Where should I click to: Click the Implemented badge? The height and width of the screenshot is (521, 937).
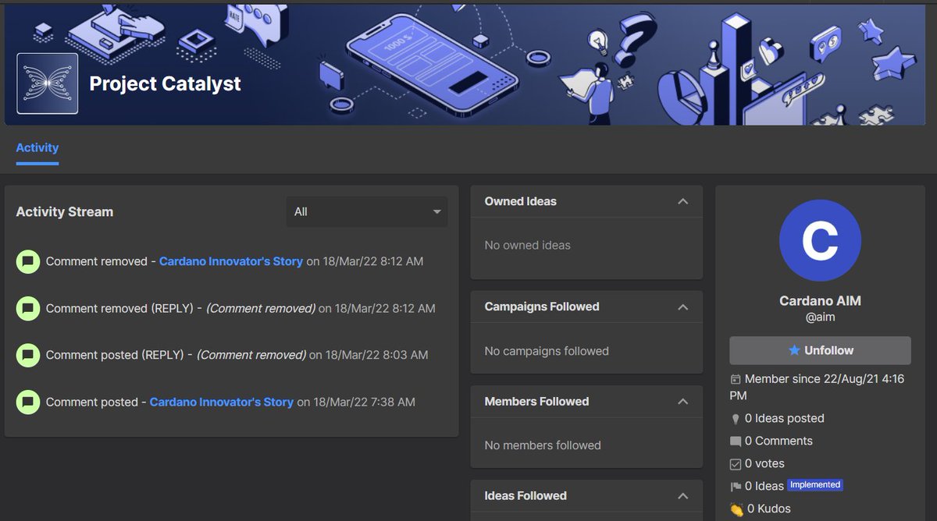click(814, 485)
